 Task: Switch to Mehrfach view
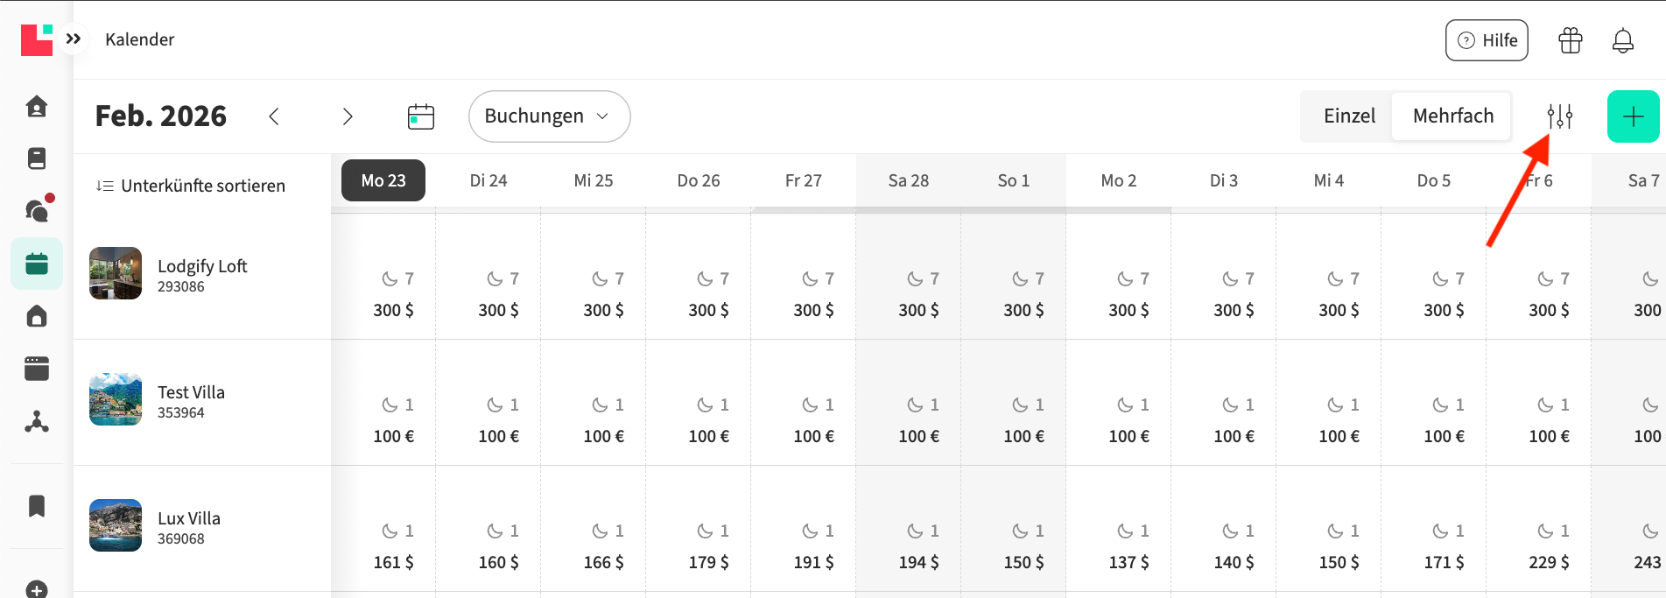pyautogui.click(x=1452, y=116)
